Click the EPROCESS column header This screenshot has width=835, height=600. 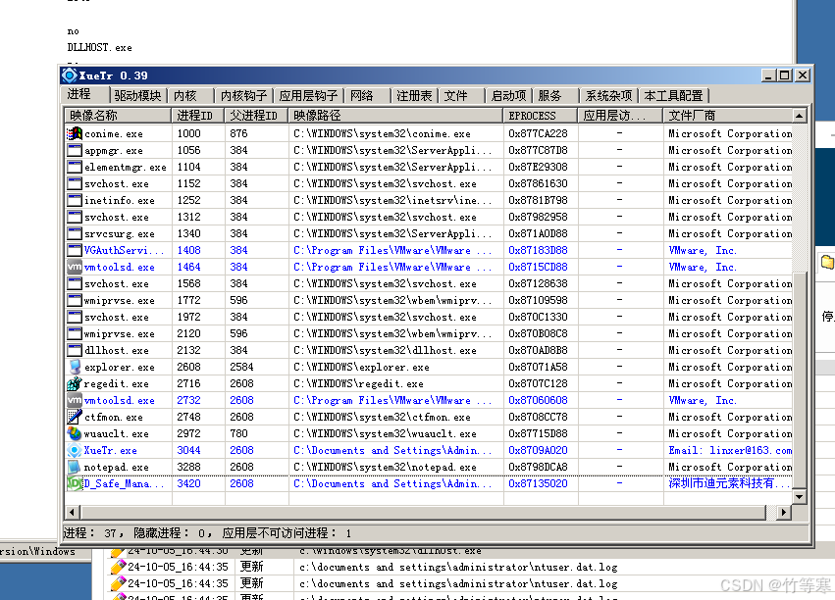(x=540, y=116)
